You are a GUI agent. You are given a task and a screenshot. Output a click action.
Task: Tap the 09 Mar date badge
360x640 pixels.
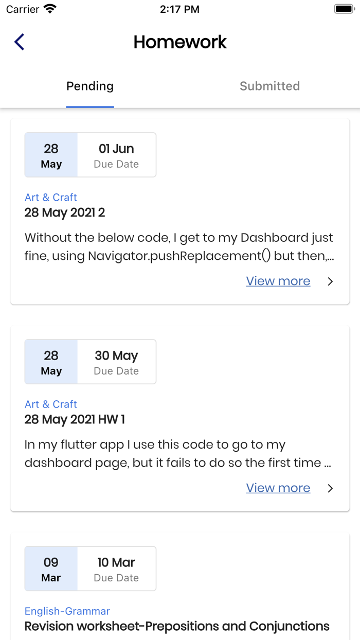[51, 569]
